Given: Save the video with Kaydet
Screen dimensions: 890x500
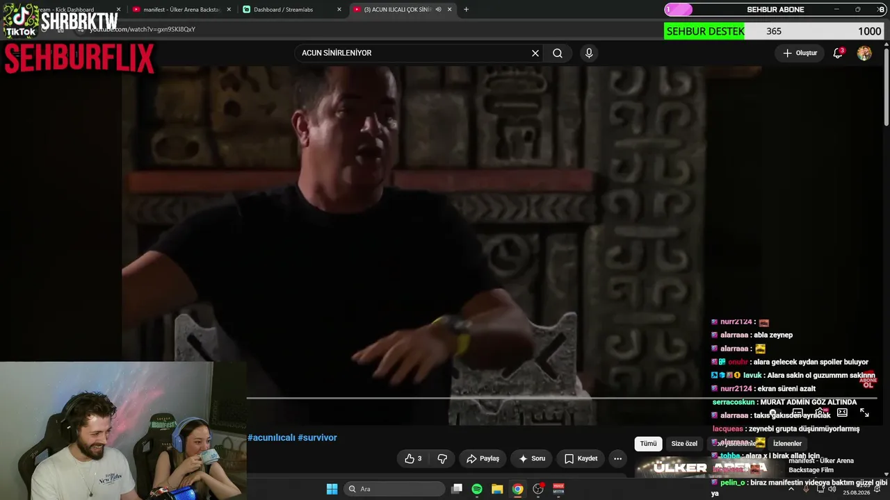Looking at the screenshot, I should [581, 458].
